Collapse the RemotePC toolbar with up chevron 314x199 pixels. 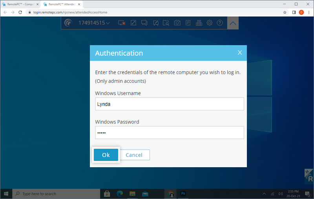[x=233, y=23]
